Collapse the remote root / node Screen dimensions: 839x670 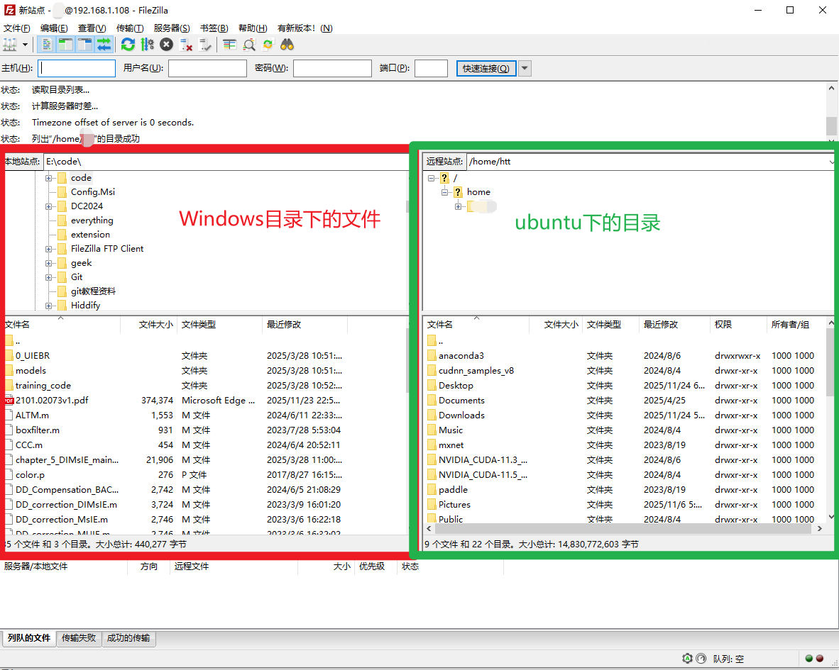432,179
